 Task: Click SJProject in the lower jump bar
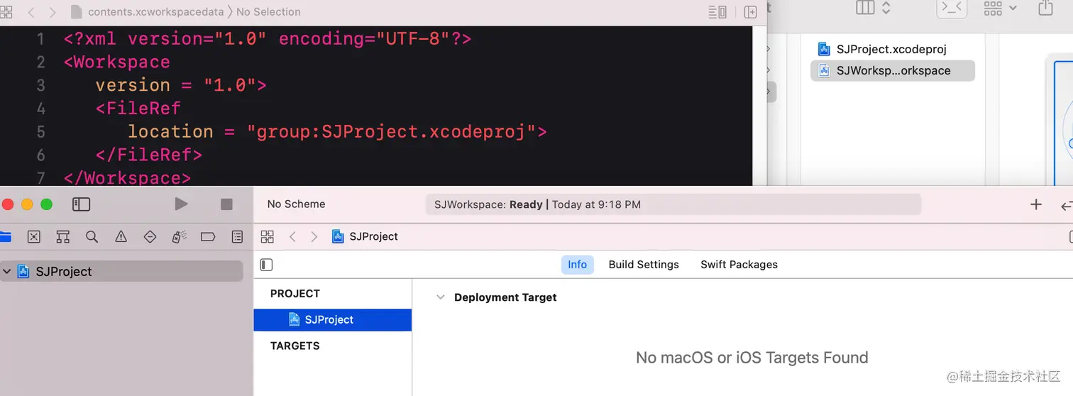tap(365, 237)
